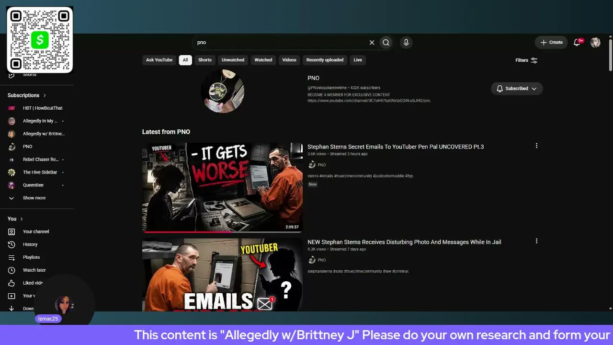Open the channel membership join URL
This screenshot has width=613, height=345.
369,101
